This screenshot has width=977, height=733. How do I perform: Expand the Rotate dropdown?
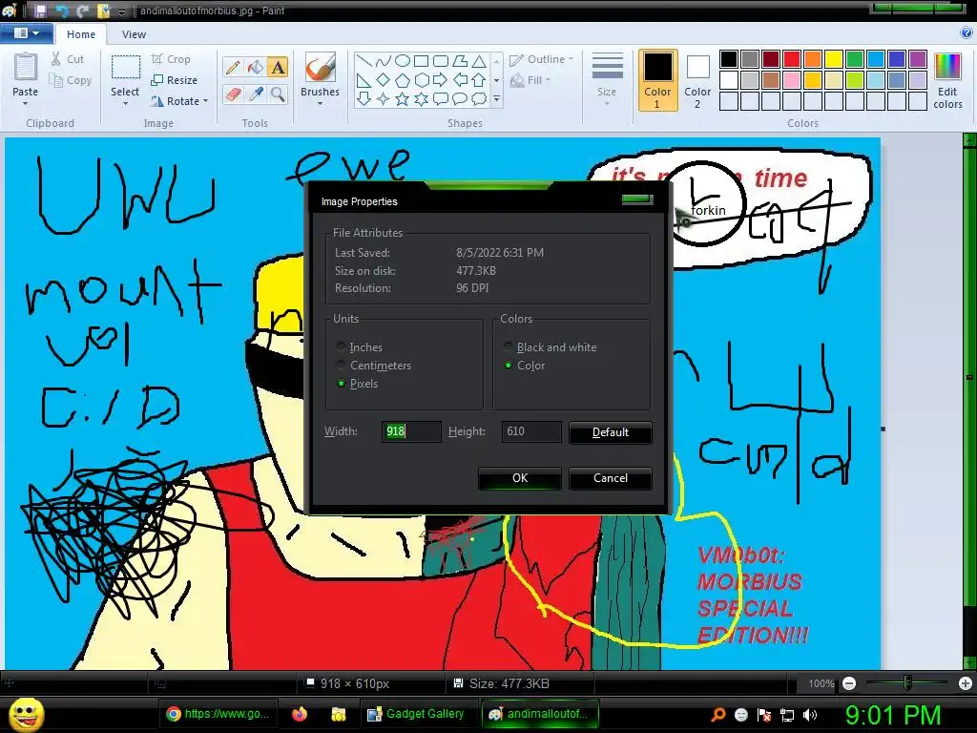coord(206,101)
